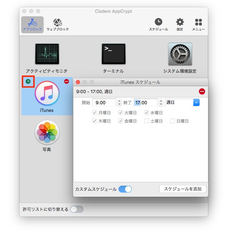Click the スケジュールを追加 button
The image size is (228, 239).
pyautogui.click(x=183, y=189)
